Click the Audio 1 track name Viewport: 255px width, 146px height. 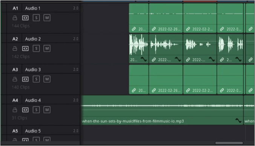(32, 8)
